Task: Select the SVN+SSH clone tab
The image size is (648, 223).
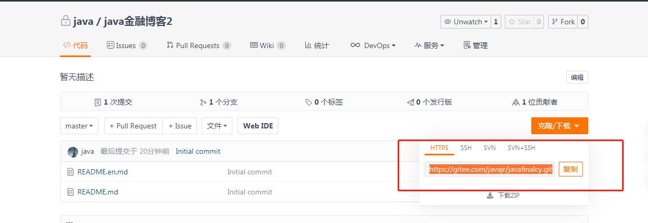Action: pyautogui.click(x=521, y=148)
